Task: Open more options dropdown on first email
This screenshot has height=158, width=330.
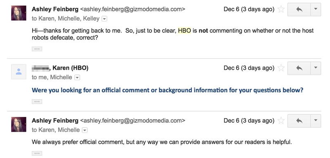Action: click(x=316, y=9)
